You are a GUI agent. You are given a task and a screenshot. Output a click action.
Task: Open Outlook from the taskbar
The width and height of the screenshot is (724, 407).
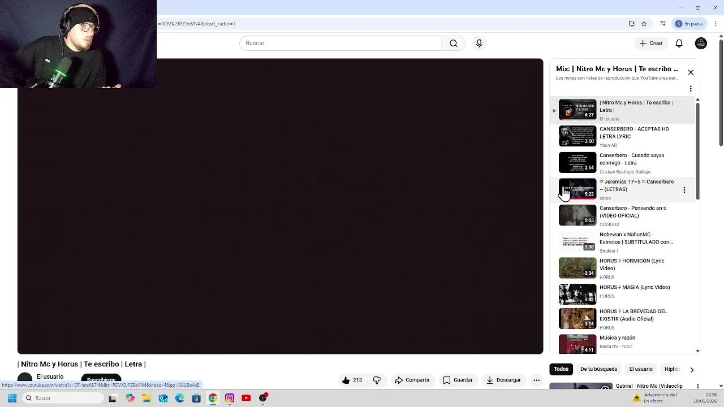(163, 398)
